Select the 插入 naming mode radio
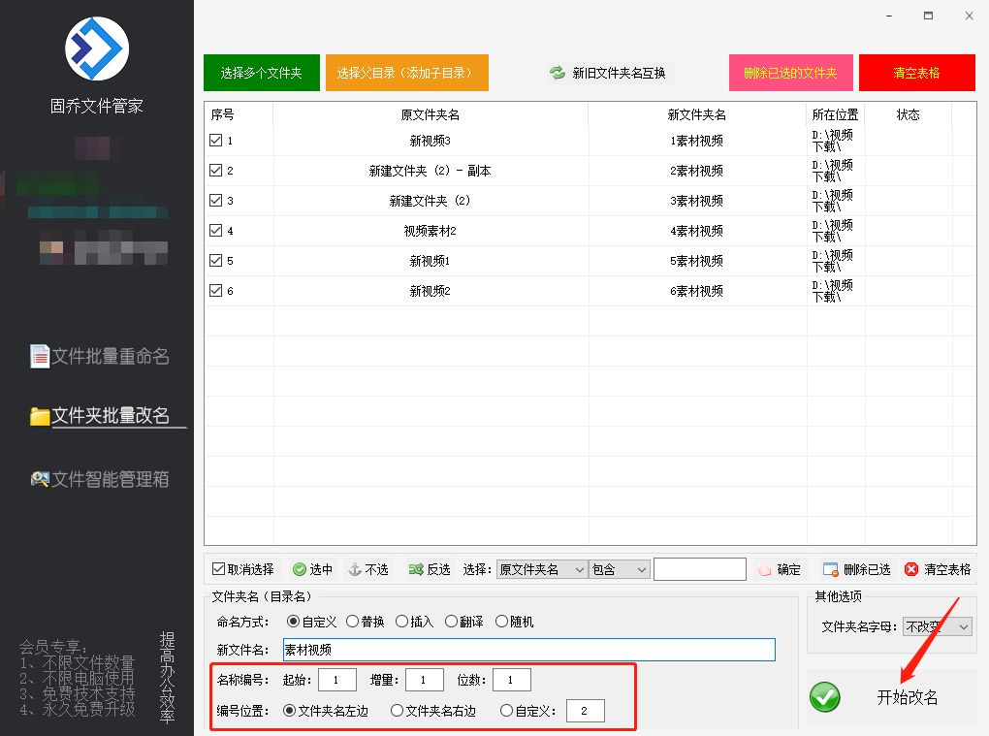Image resolution: width=989 pixels, height=736 pixels. (401, 622)
